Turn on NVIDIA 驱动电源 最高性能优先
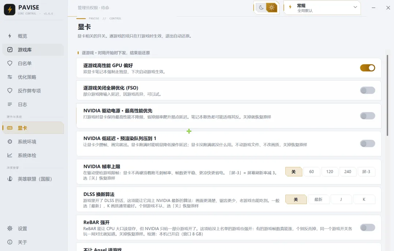Screen dimensions: 394x251 (x=367, y=116)
